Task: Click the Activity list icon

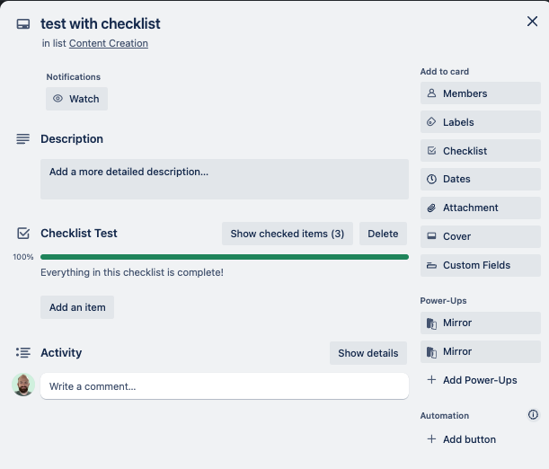Action: coord(23,352)
